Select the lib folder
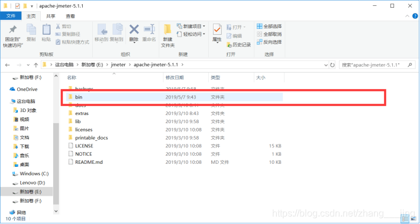 175,121
